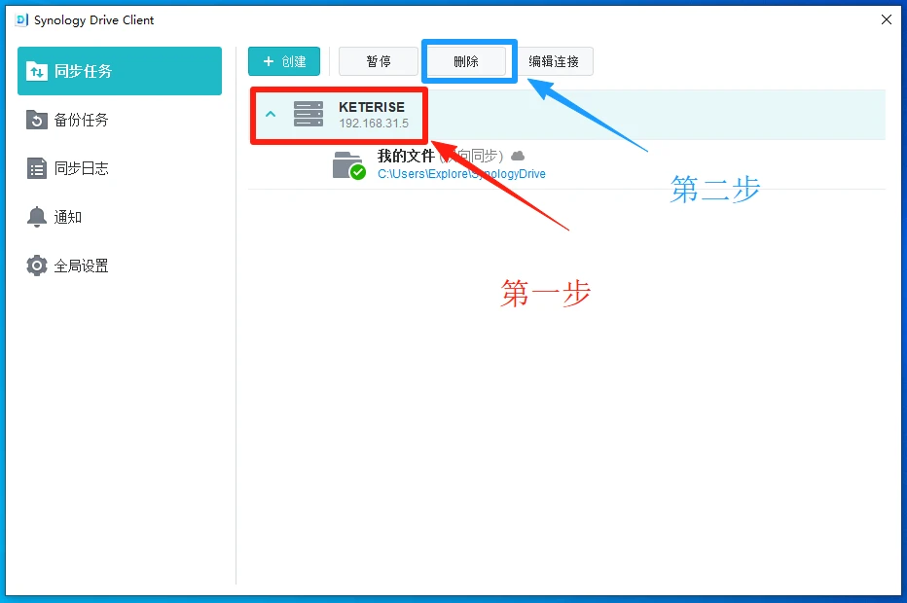Image resolution: width=907 pixels, height=603 pixels.
Task: Click the sync log list icon in sidebar
Action: [x=36, y=168]
